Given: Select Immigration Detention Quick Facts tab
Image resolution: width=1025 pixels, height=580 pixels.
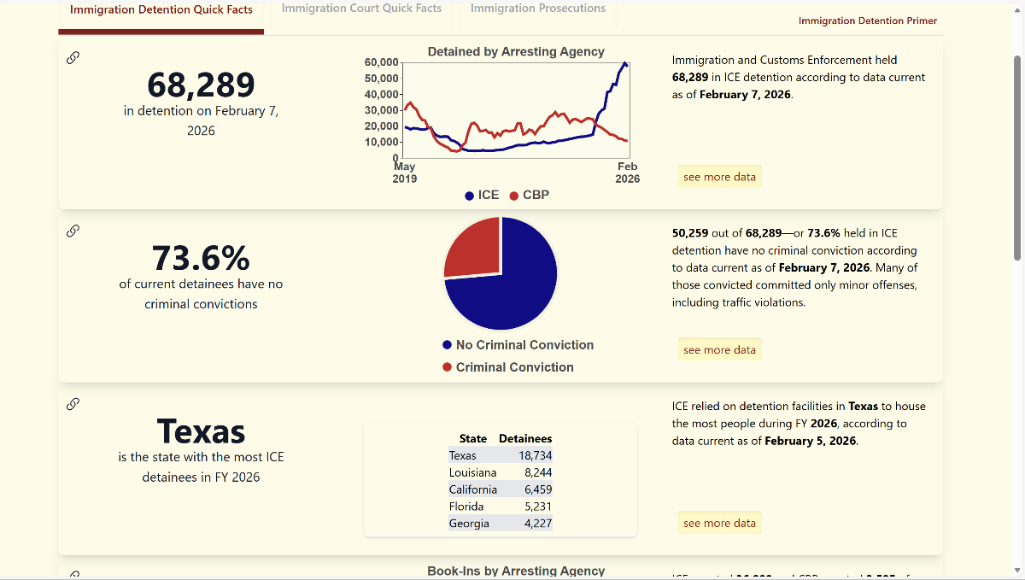Looking at the screenshot, I should click(161, 10).
